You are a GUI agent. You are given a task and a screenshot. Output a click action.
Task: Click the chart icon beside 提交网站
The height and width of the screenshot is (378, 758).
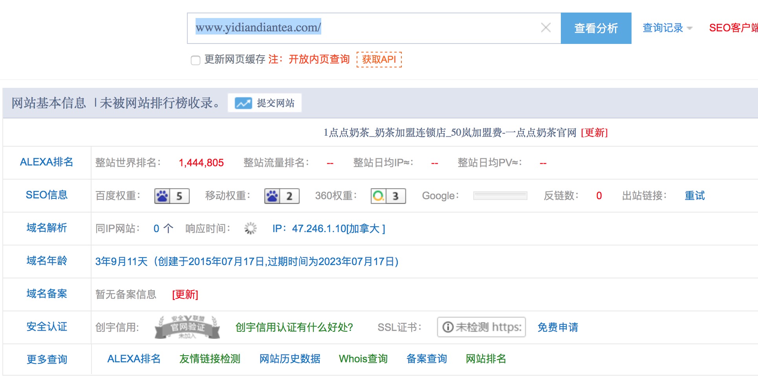tap(244, 103)
